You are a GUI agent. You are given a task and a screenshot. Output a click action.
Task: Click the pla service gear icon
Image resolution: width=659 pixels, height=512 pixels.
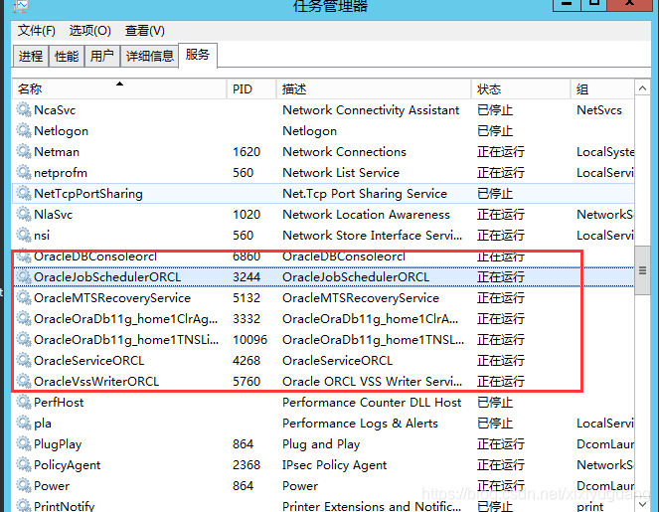tap(24, 423)
